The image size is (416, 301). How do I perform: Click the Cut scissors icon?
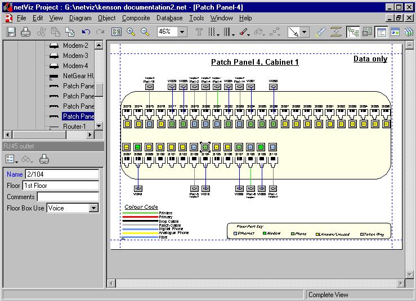(41, 32)
